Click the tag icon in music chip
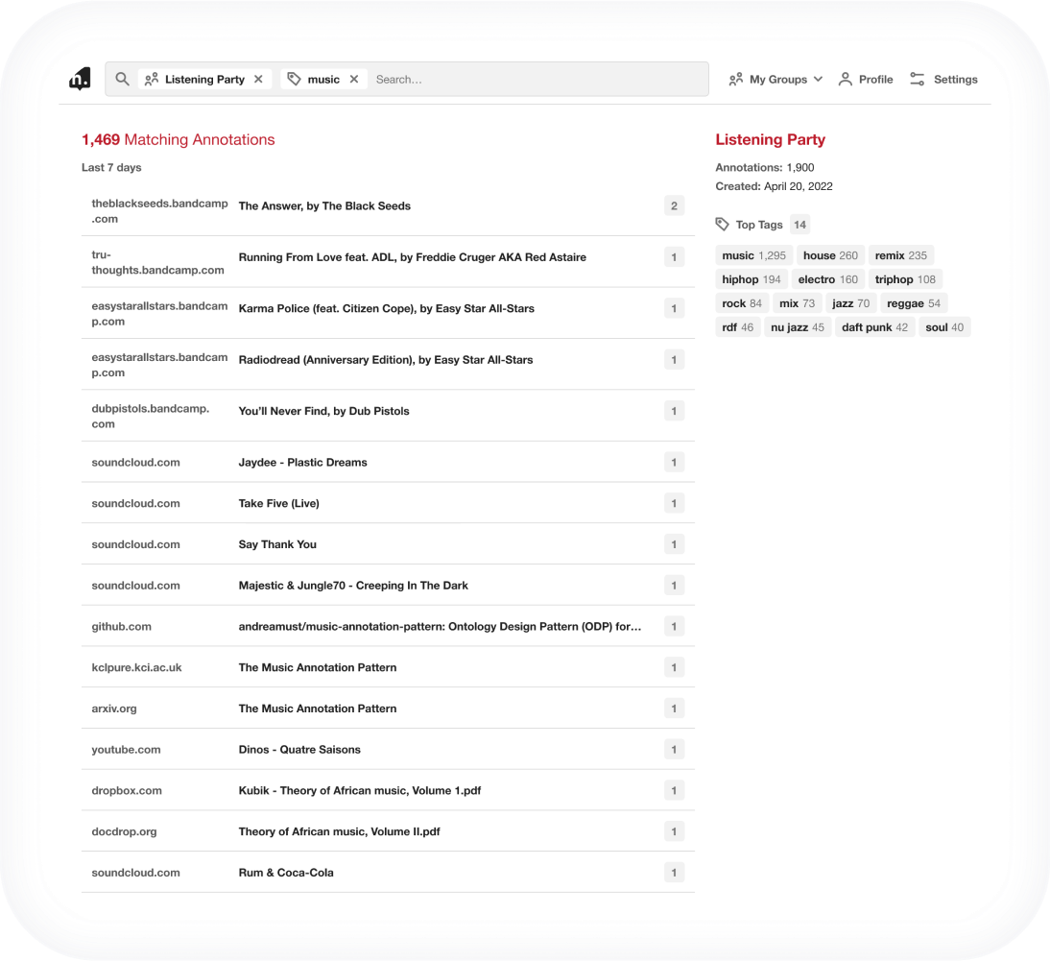1050x961 pixels. coord(294,79)
